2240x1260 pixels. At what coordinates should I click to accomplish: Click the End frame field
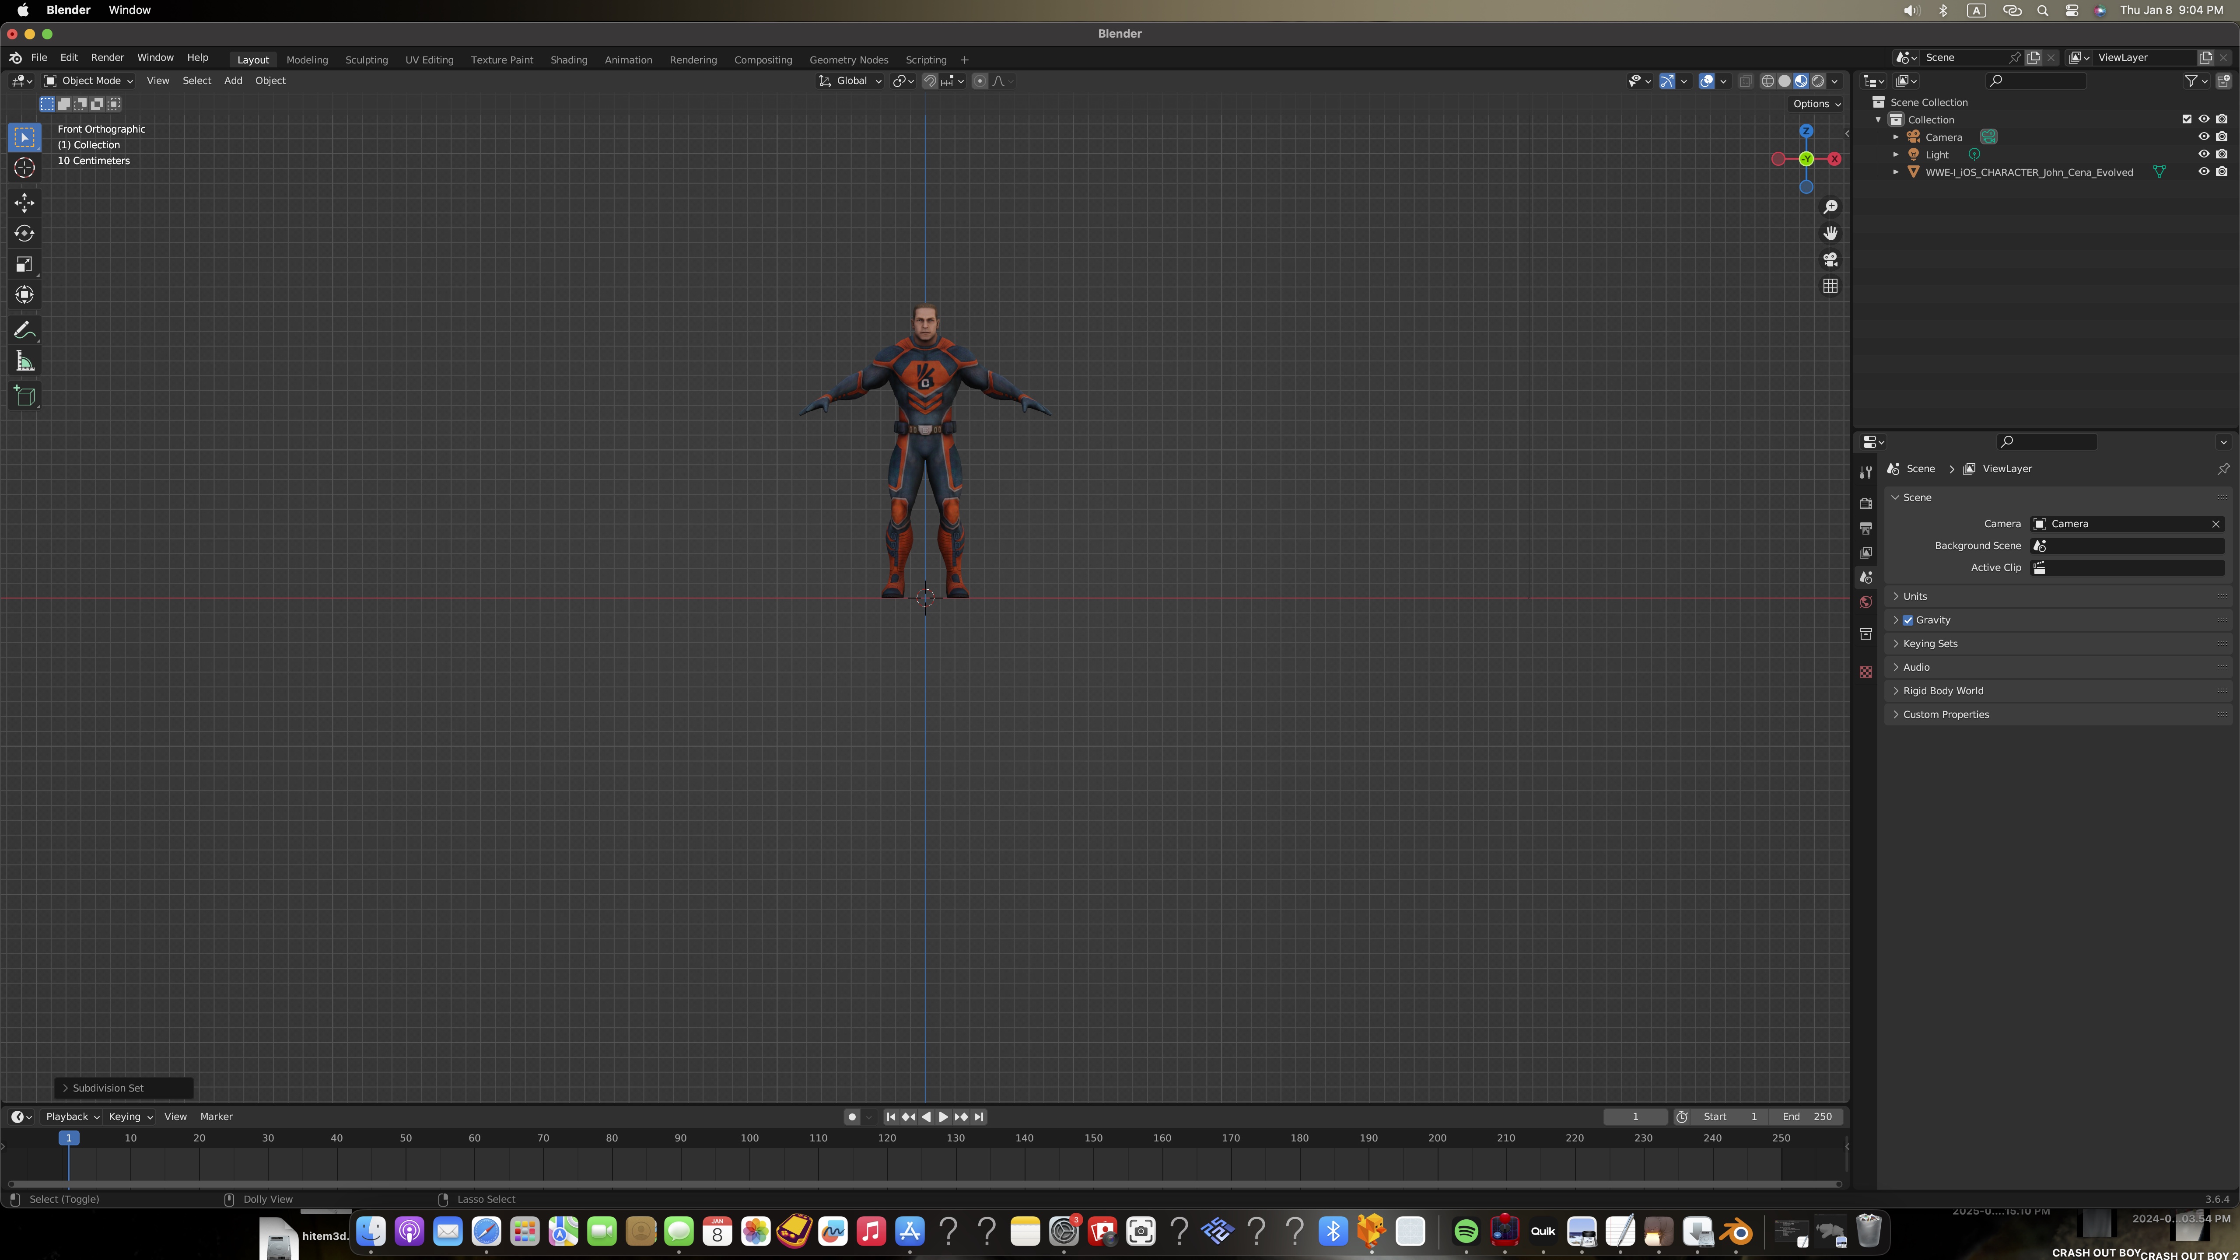click(1807, 1116)
